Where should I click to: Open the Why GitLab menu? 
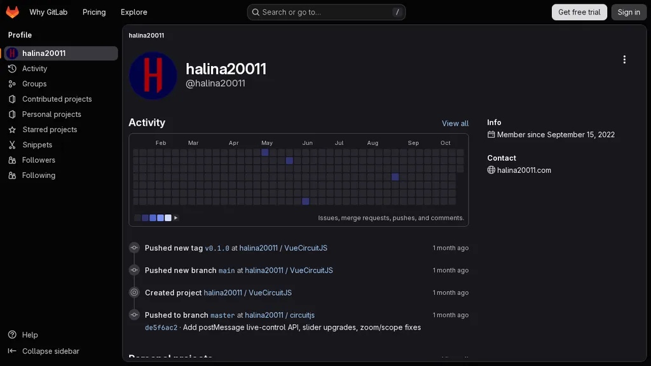48,12
